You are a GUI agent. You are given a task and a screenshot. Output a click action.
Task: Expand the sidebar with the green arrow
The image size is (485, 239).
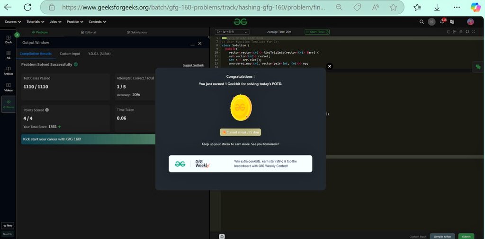(x=17, y=35)
